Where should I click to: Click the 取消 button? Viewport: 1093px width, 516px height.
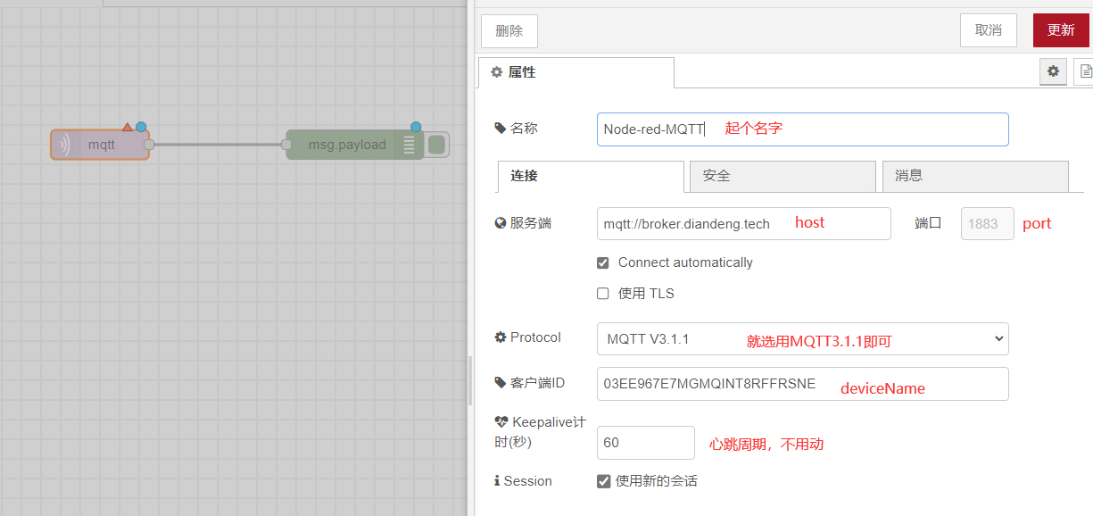(x=988, y=29)
